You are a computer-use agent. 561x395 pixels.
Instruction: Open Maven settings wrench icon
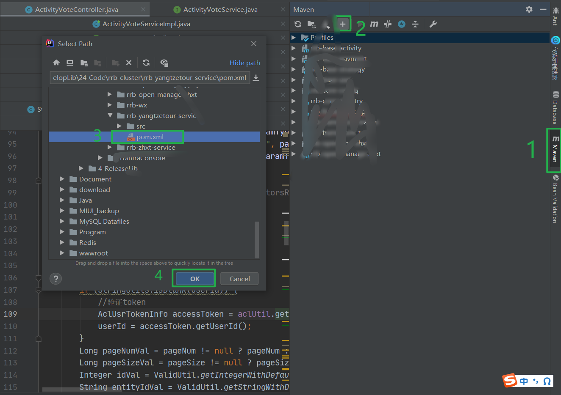[x=433, y=24]
